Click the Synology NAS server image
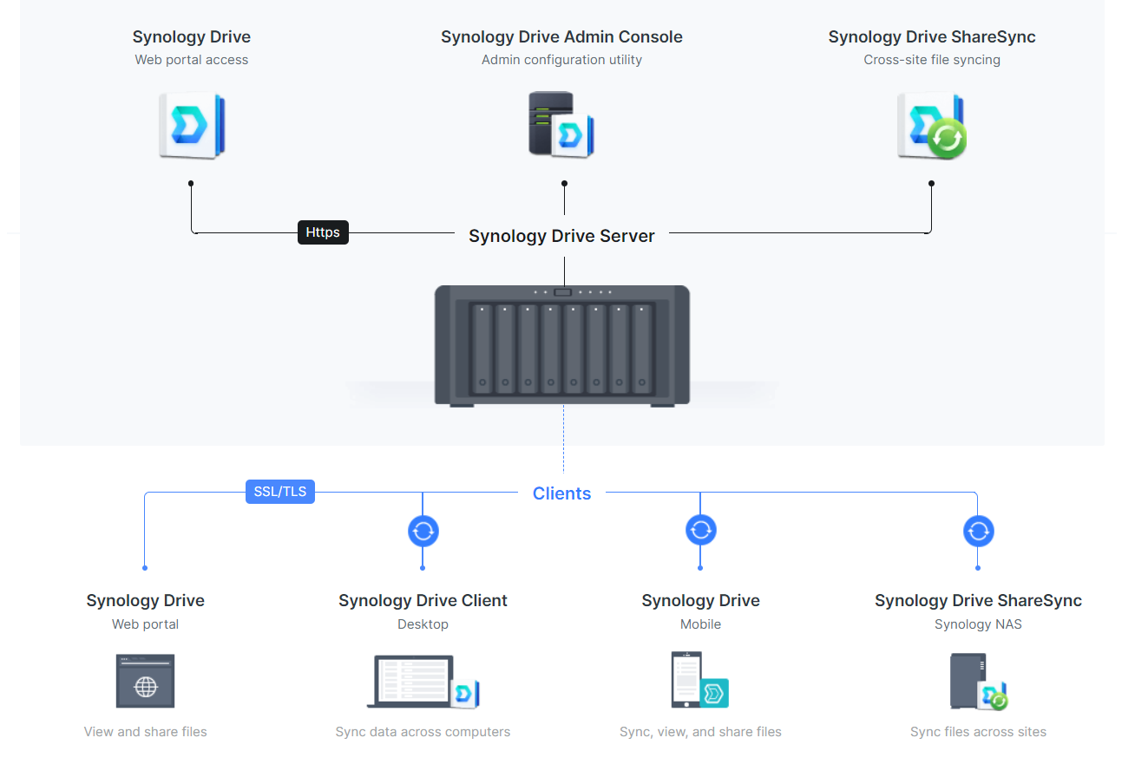 pos(562,345)
